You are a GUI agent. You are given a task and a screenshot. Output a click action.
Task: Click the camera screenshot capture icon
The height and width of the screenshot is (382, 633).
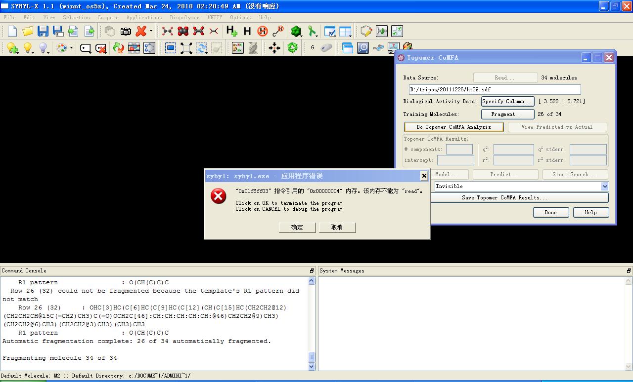coord(126,31)
